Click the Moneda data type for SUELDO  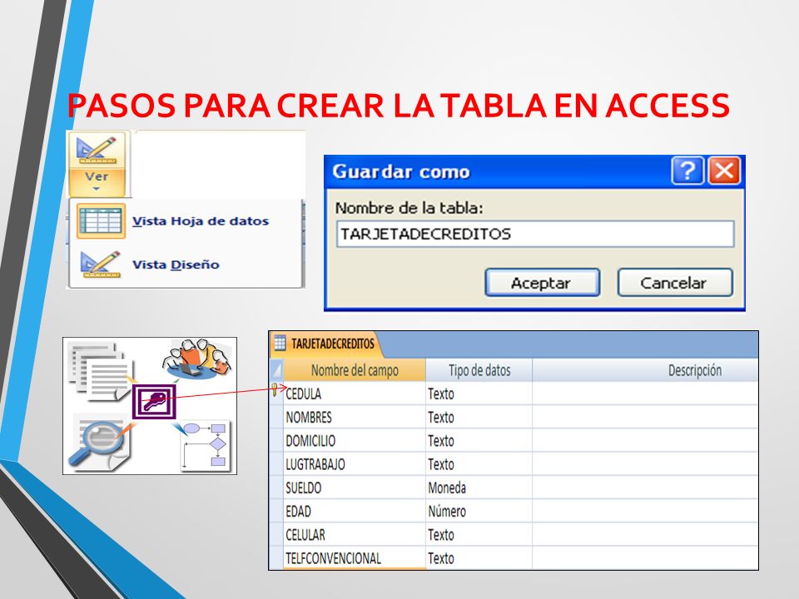coord(447,488)
